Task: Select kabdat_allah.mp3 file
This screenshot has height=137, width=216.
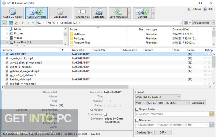Action: pyautogui.click(x=21, y=79)
